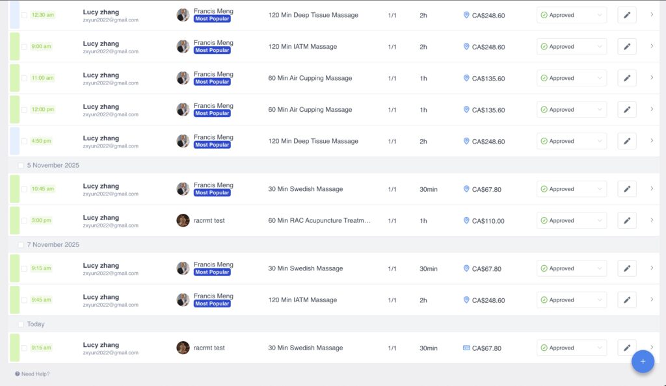This screenshot has width=666, height=386.
Task: Click location pin icon on 11:00 am row
Action: click(466, 78)
